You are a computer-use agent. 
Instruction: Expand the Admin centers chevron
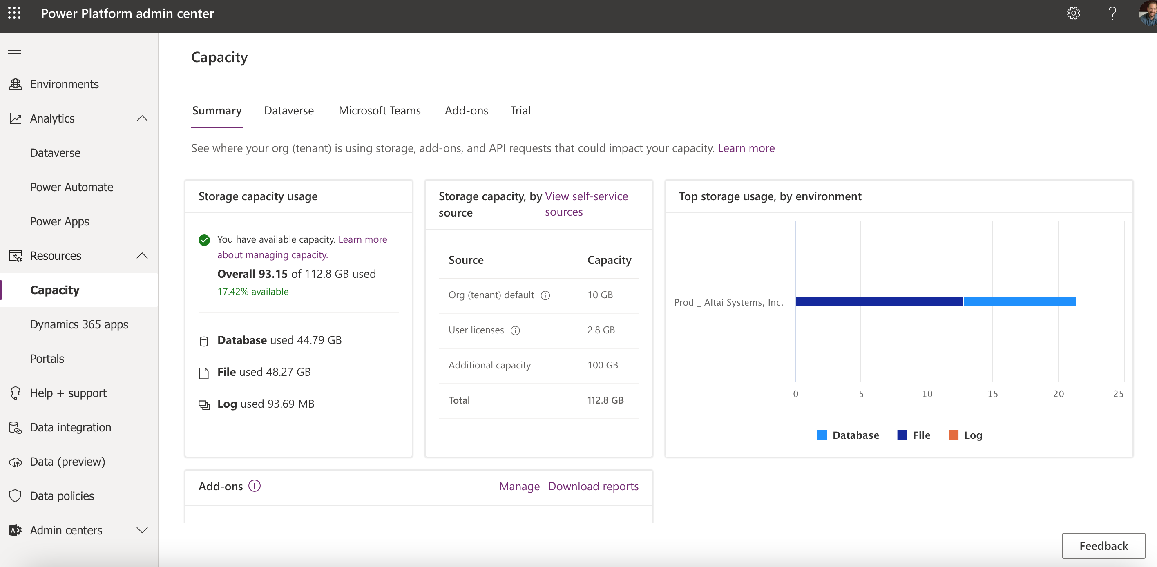point(142,530)
